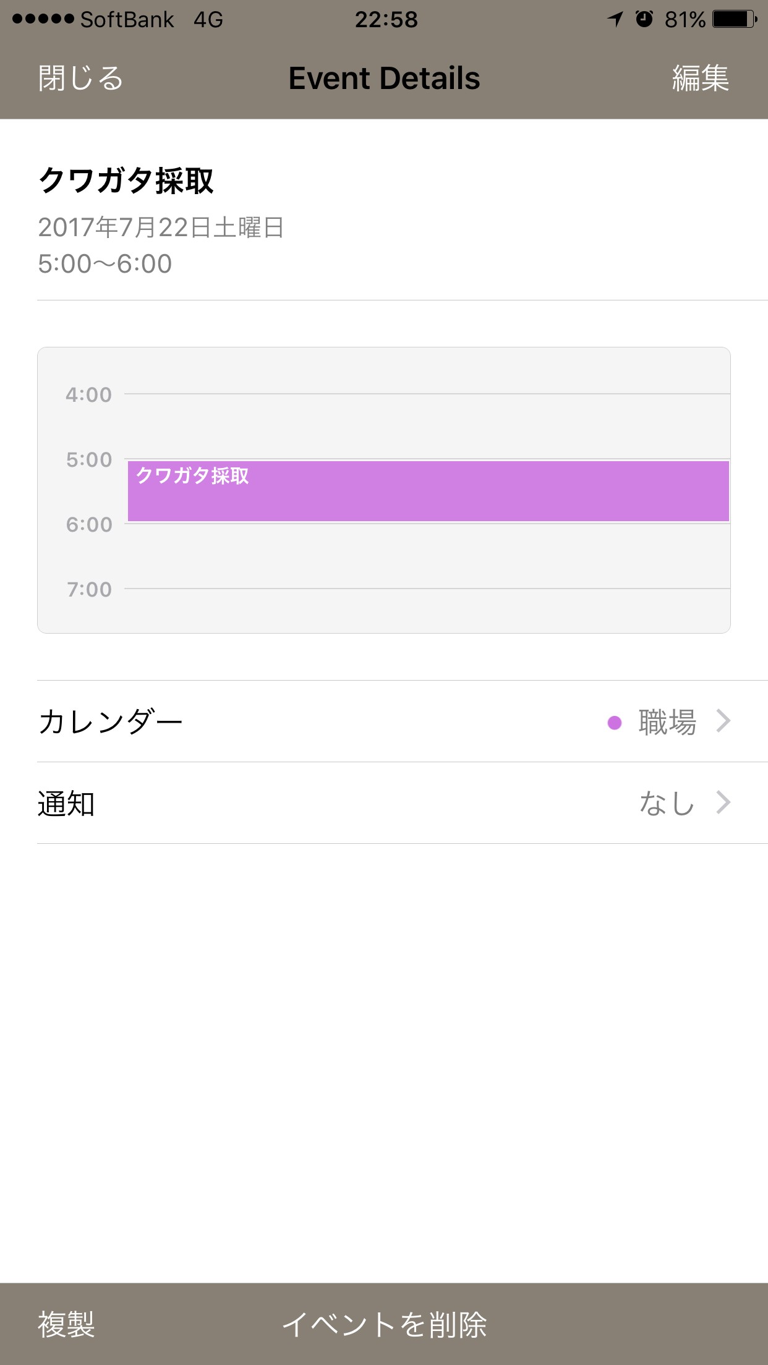Tap 編集 to edit the event
Viewport: 768px width, 1365px height.
(700, 79)
